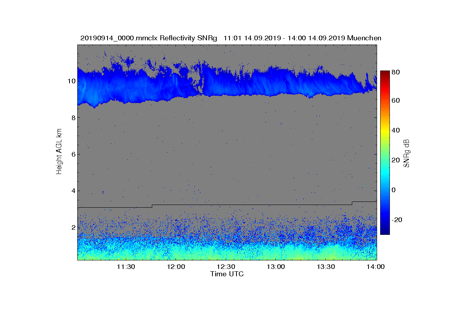Click the height tick label '8'

(73, 118)
